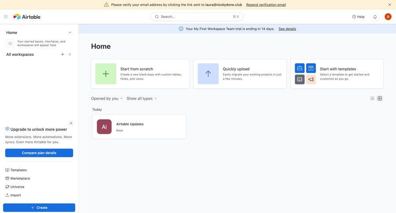Screen dimensions: 396x213
Task: Open Universe from sidebar
Action: pos(15,187)
